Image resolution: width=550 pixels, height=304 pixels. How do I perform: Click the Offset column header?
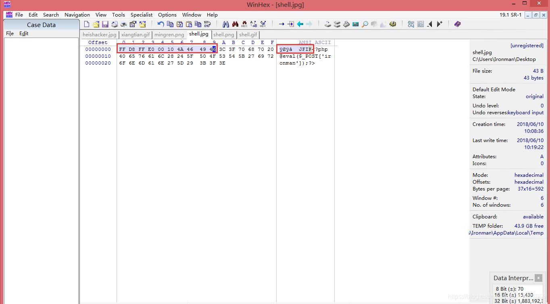(x=98, y=42)
